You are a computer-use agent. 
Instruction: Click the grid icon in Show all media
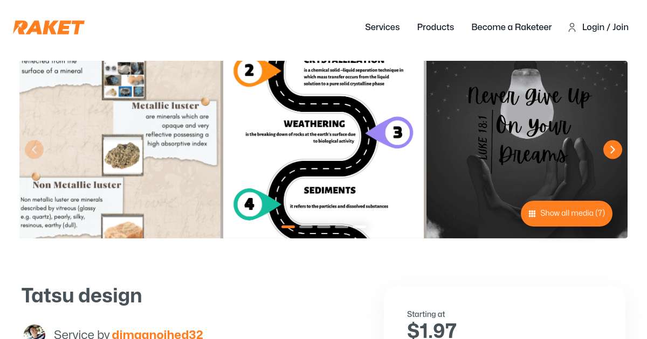click(532, 214)
